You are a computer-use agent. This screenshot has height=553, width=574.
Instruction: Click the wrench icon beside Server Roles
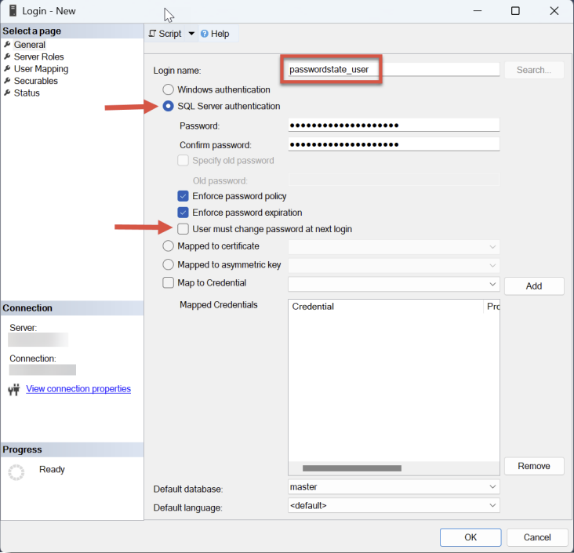tap(7, 56)
